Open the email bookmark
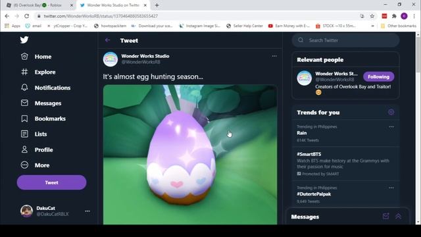Screen dimensions: 421x237 [x=34, y=26]
